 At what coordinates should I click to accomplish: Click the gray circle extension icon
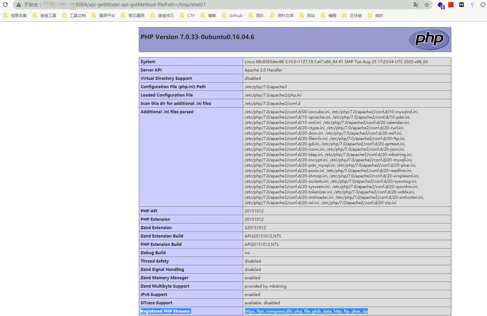point(483,5)
